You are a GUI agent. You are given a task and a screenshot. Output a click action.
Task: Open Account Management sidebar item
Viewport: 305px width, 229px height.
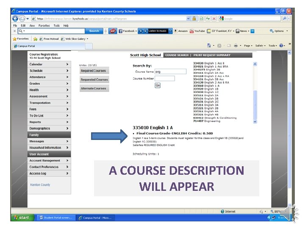[x=49, y=161]
